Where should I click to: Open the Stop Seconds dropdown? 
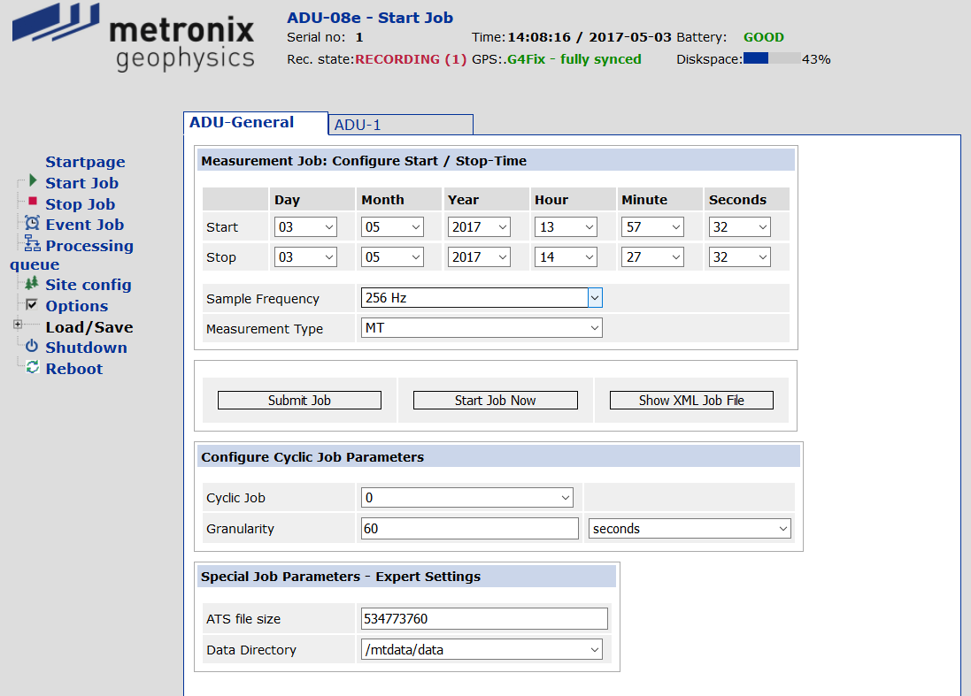tap(739, 256)
